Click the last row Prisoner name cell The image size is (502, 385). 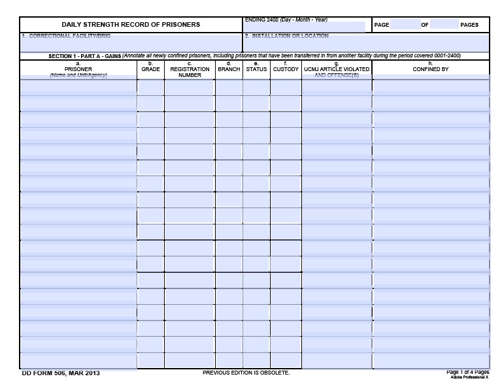click(x=78, y=360)
